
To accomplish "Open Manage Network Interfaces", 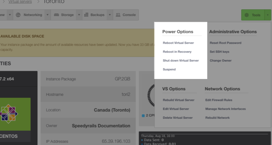I will [x=226, y=109].
